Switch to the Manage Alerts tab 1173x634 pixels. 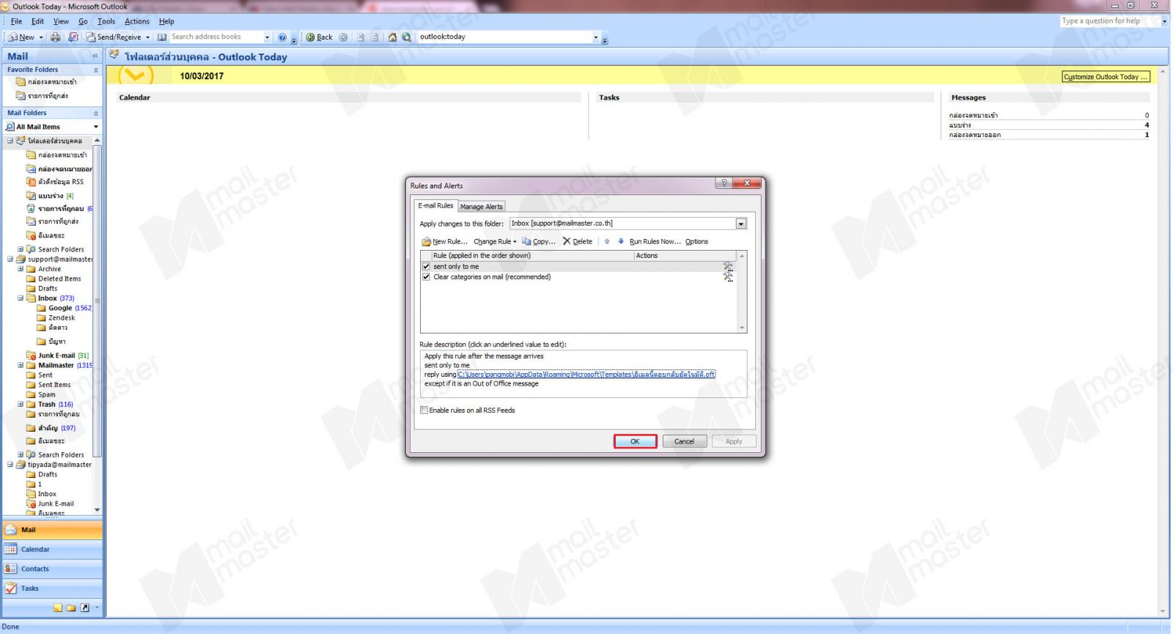pos(482,207)
